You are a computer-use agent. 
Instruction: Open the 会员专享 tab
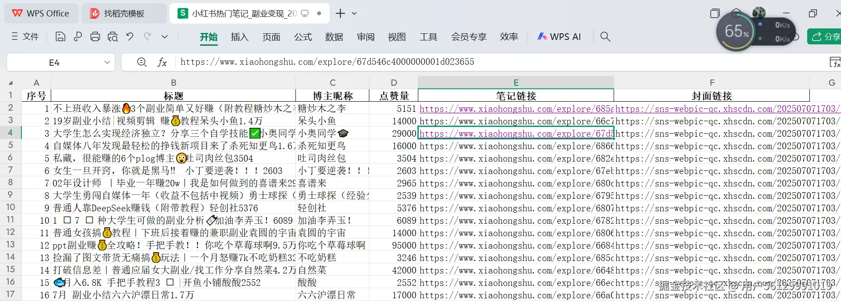point(469,37)
